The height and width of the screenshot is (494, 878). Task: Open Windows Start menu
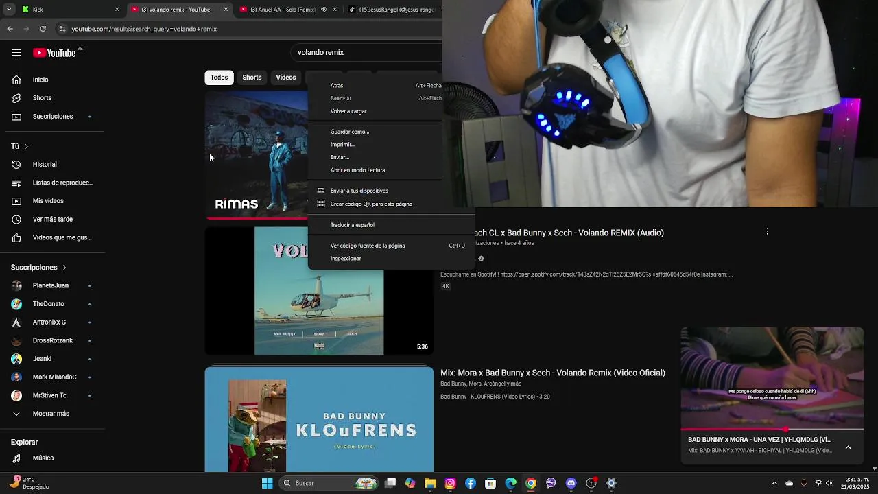pos(267,483)
